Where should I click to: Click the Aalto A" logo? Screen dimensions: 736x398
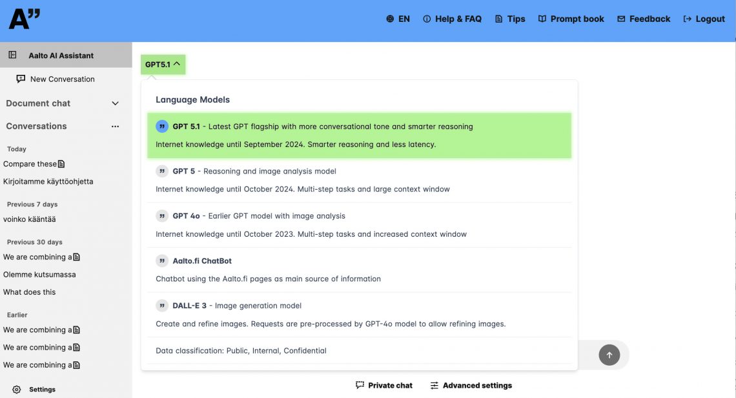tap(24, 19)
